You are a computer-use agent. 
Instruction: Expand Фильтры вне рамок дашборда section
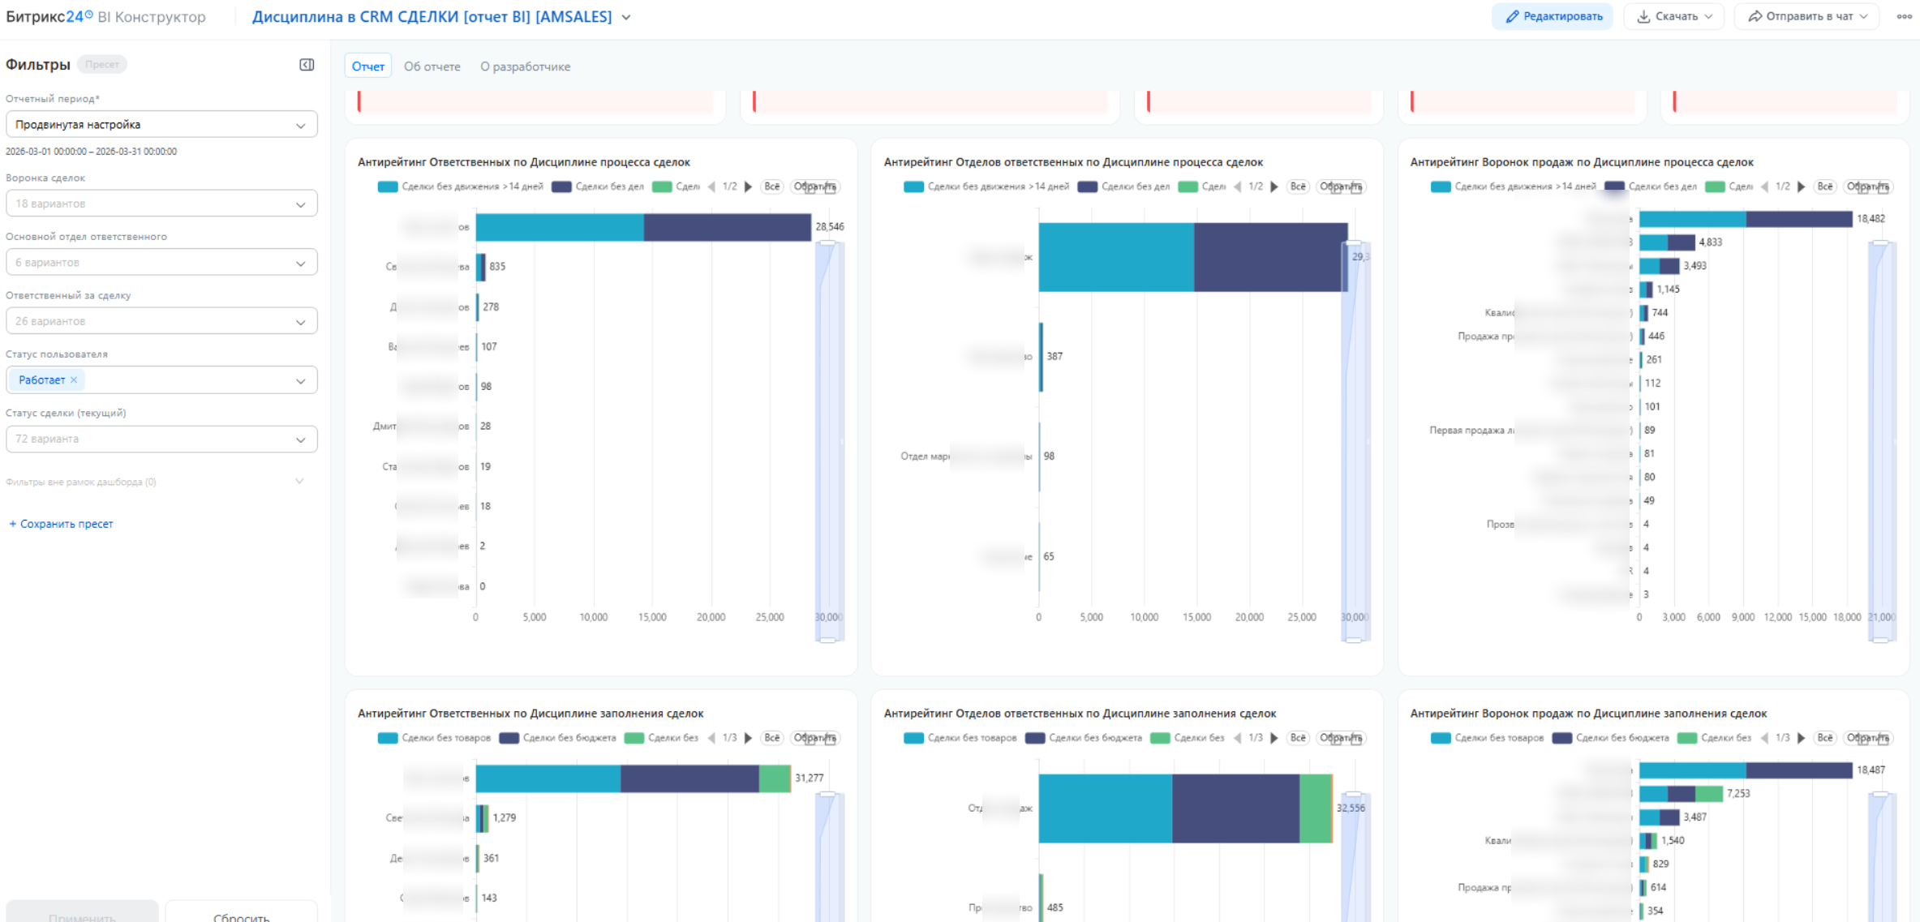pos(299,482)
